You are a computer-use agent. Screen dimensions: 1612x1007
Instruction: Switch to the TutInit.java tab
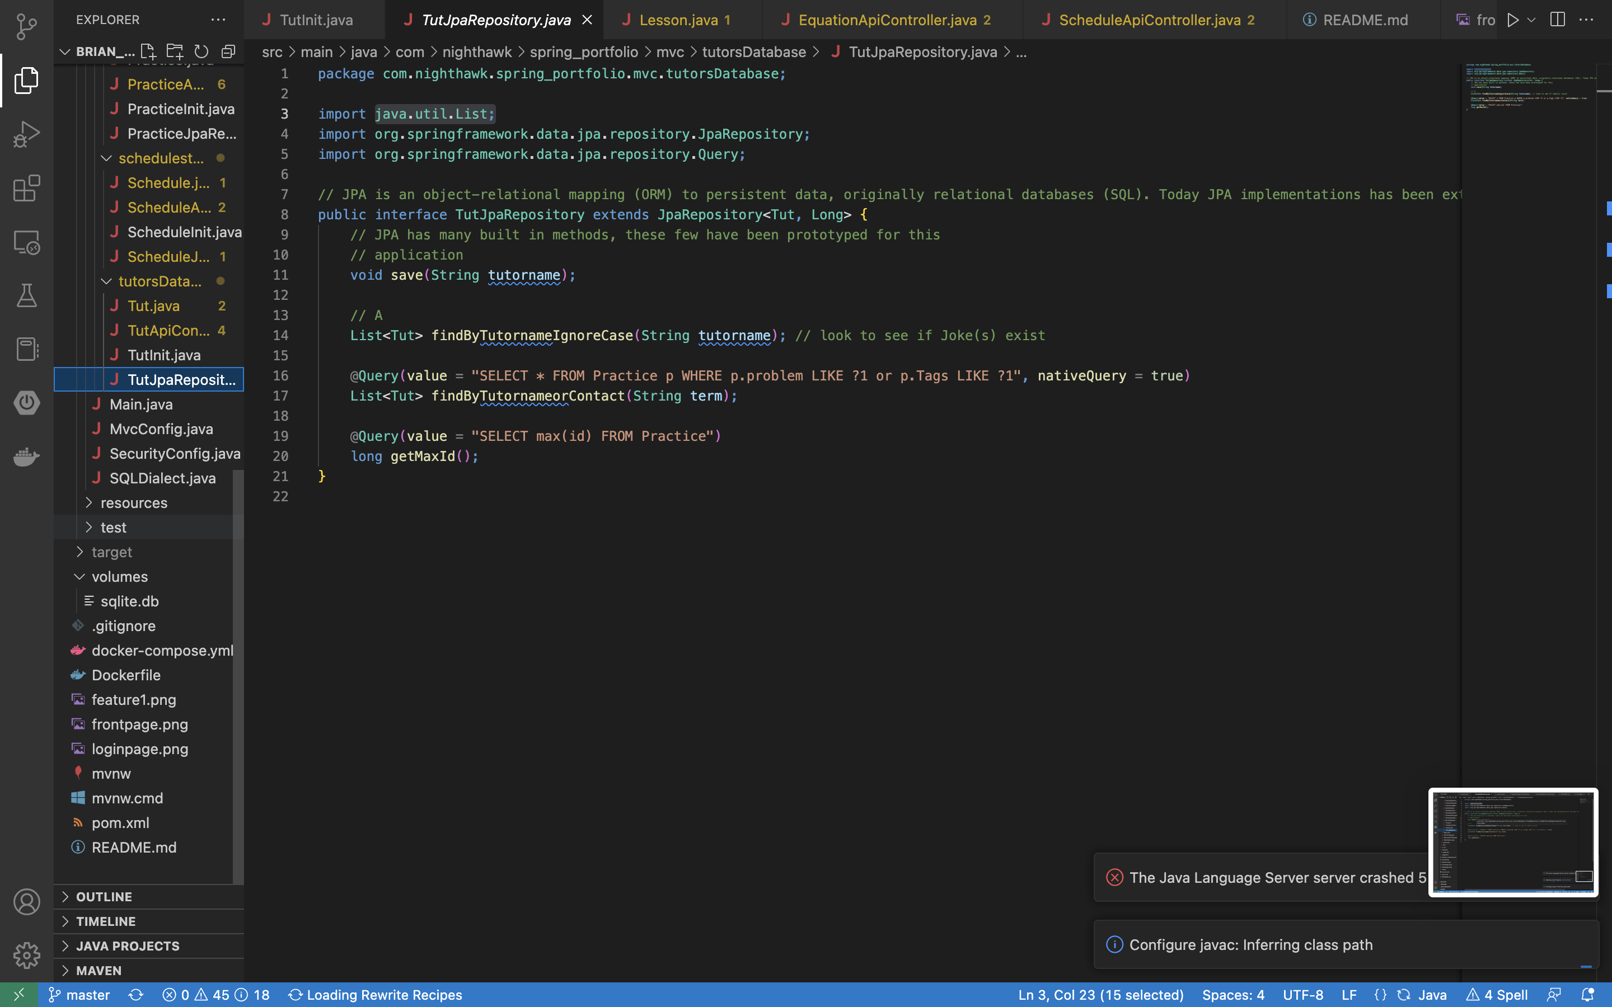pyautogui.click(x=315, y=20)
